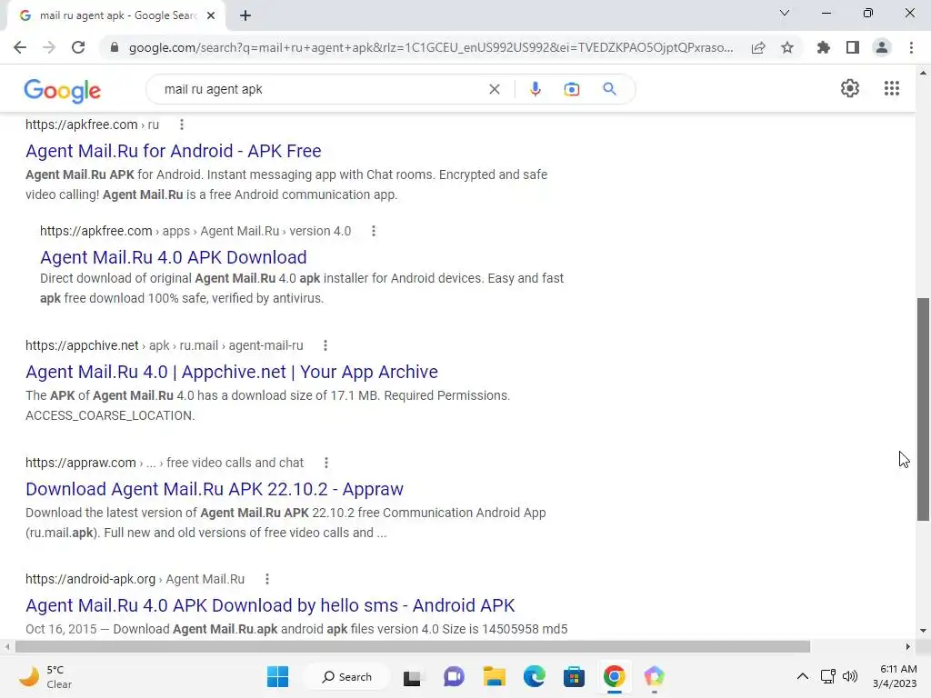Submit search with magnifier icon

609,89
